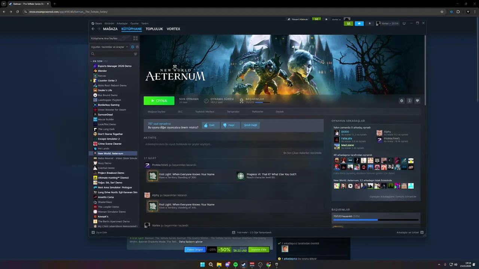Go to the MAĞAZA tab
This screenshot has height=269, width=479.
coord(110,29)
